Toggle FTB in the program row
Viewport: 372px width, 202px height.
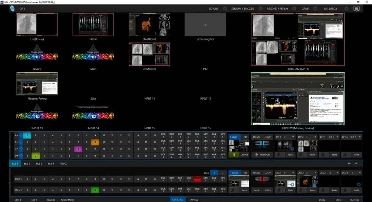[245, 173]
